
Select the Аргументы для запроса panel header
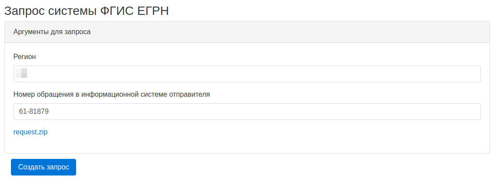click(247, 32)
